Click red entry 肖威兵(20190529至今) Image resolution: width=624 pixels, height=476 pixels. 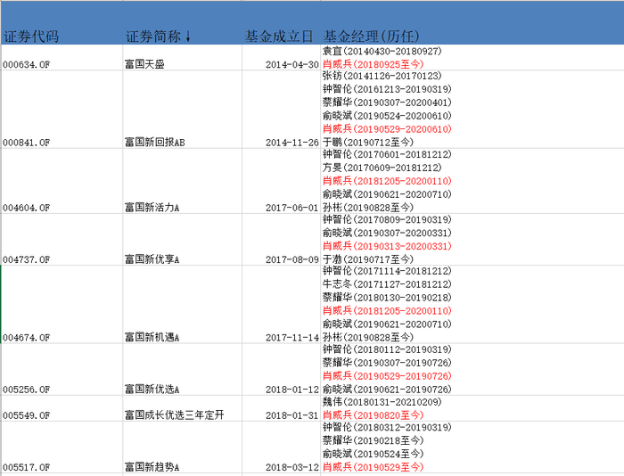point(374,467)
